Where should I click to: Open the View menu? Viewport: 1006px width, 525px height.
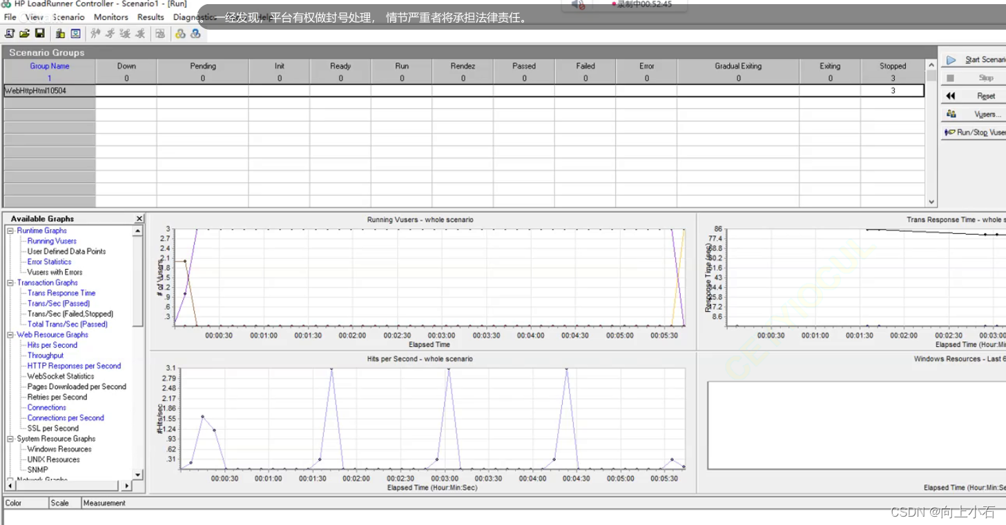tap(34, 17)
